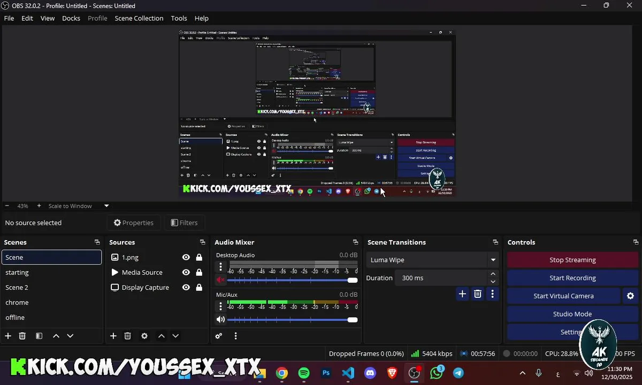Open source properties gear in Sources dock
This screenshot has width=642, height=385.
pyautogui.click(x=144, y=336)
